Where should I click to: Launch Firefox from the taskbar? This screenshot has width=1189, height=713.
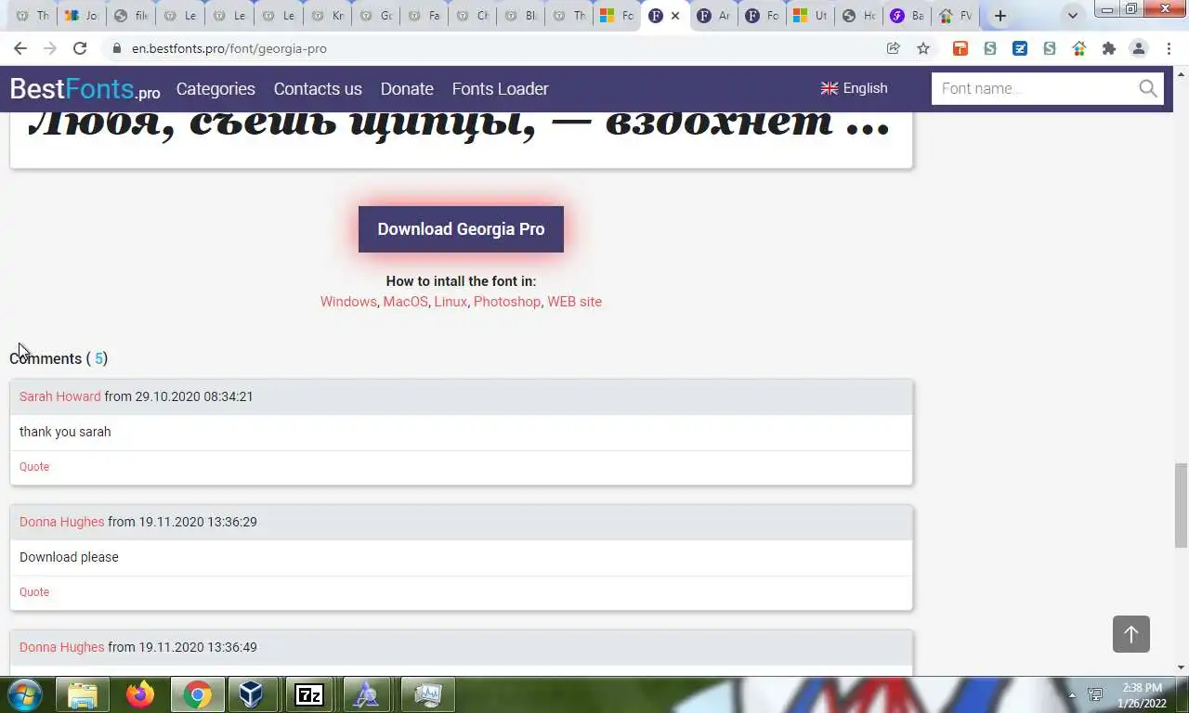[x=140, y=694]
